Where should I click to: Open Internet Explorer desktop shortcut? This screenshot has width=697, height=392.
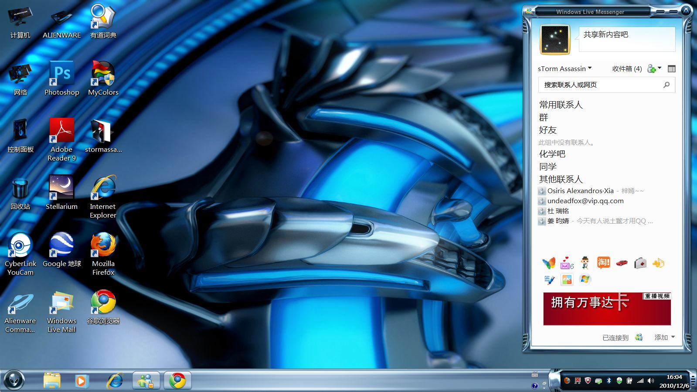click(x=103, y=197)
